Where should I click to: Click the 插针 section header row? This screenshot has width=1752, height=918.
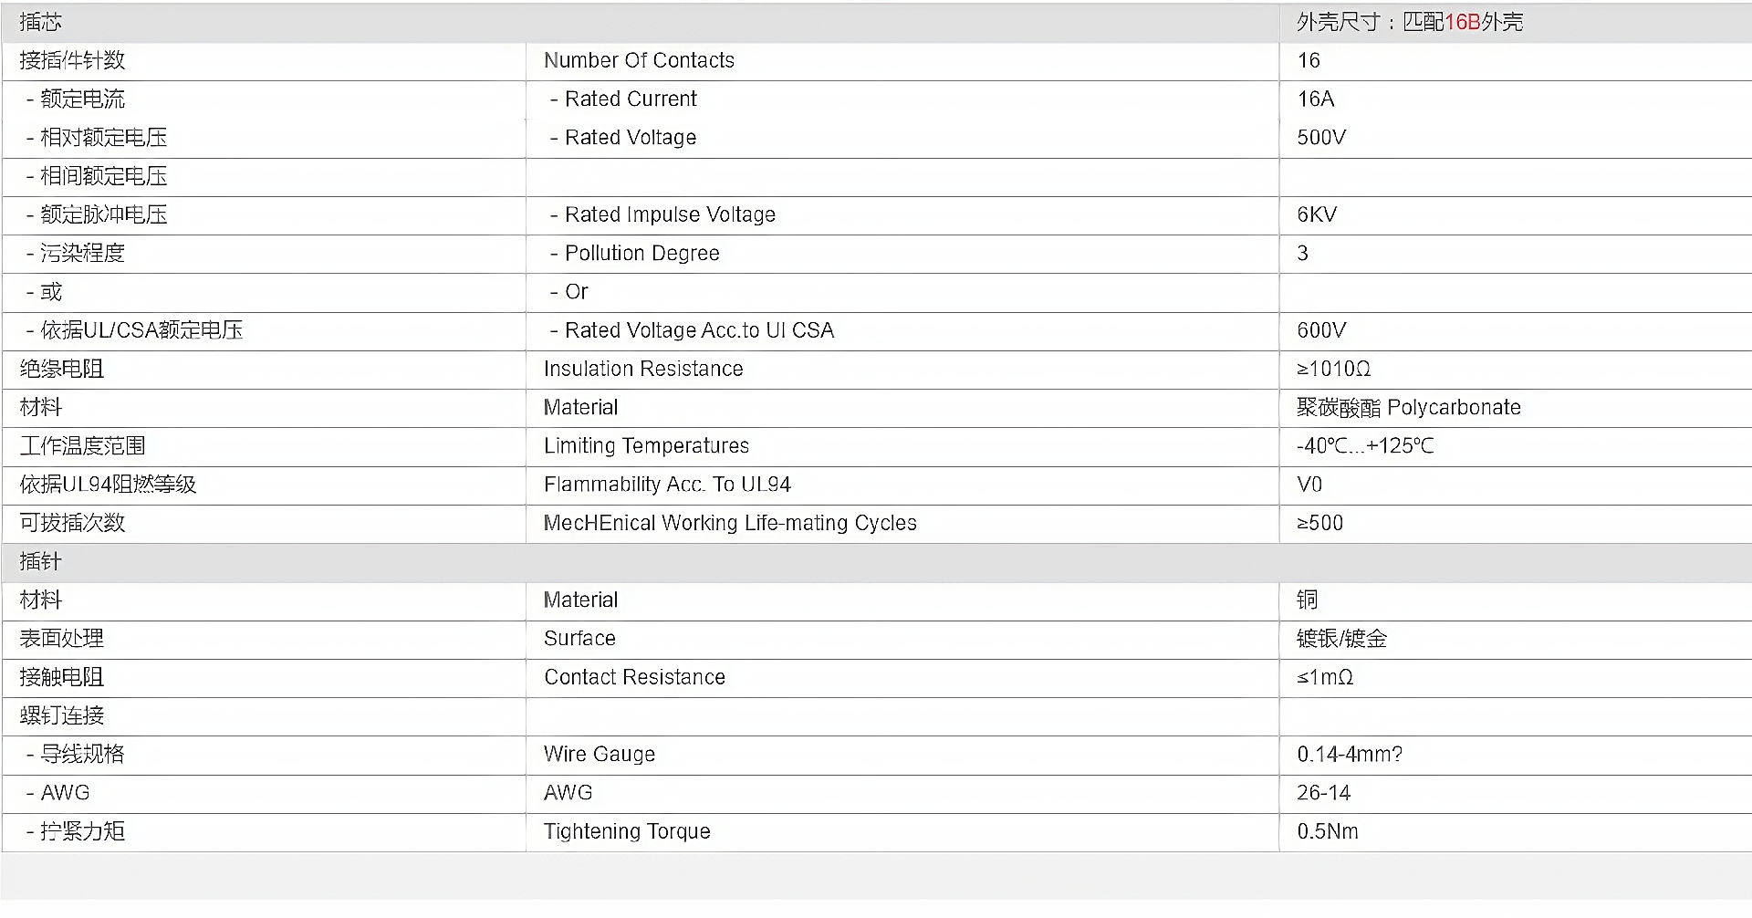876,562
